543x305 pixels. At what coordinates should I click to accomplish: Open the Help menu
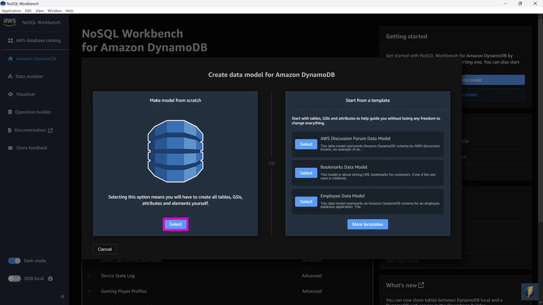coord(69,10)
